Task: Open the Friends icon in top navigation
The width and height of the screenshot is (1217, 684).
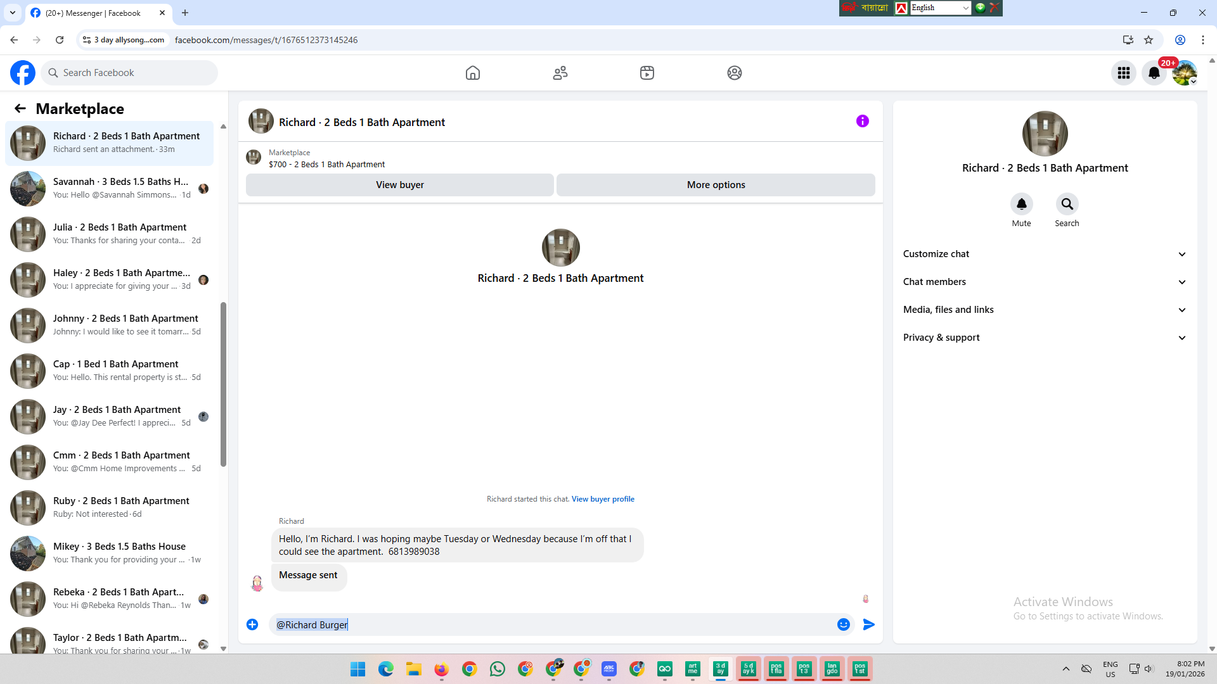Action: click(x=560, y=73)
